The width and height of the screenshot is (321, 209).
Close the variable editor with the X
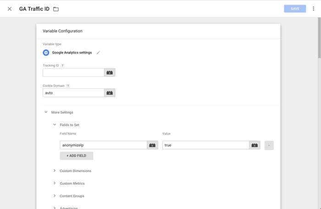point(10,9)
